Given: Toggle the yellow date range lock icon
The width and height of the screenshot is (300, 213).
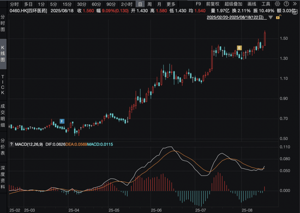Looking at the screenshot, I should click(x=278, y=17).
